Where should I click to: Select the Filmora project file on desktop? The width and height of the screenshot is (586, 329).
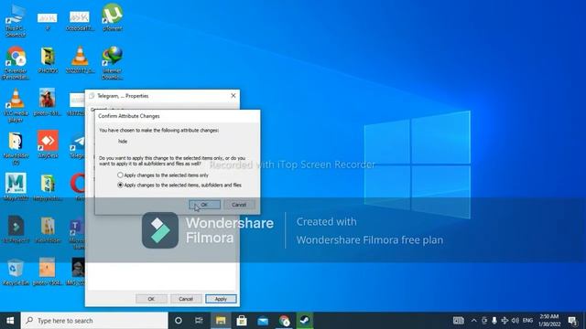click(x=16, y=229)
